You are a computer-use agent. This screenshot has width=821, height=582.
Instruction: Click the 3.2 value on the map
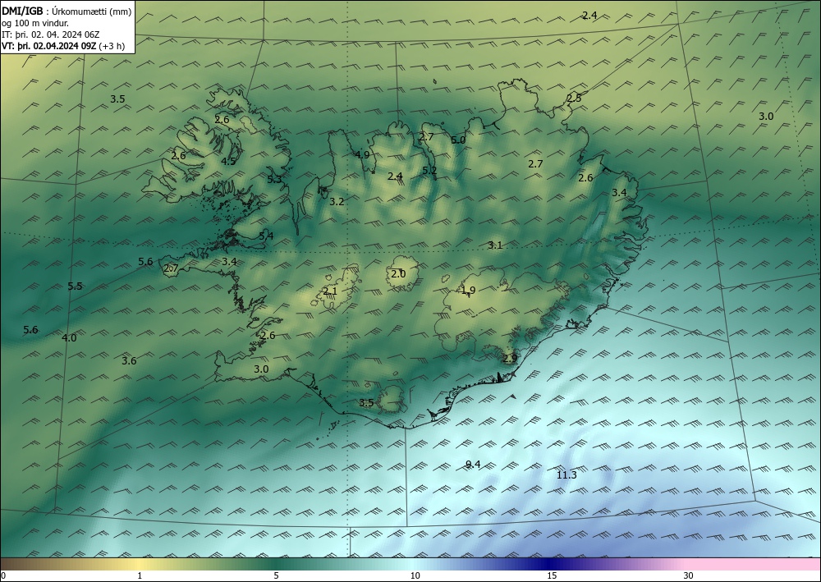[337, 201]
